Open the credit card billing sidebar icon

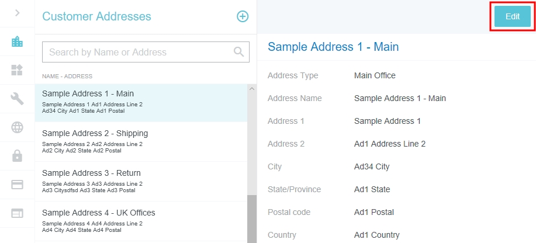17,185
